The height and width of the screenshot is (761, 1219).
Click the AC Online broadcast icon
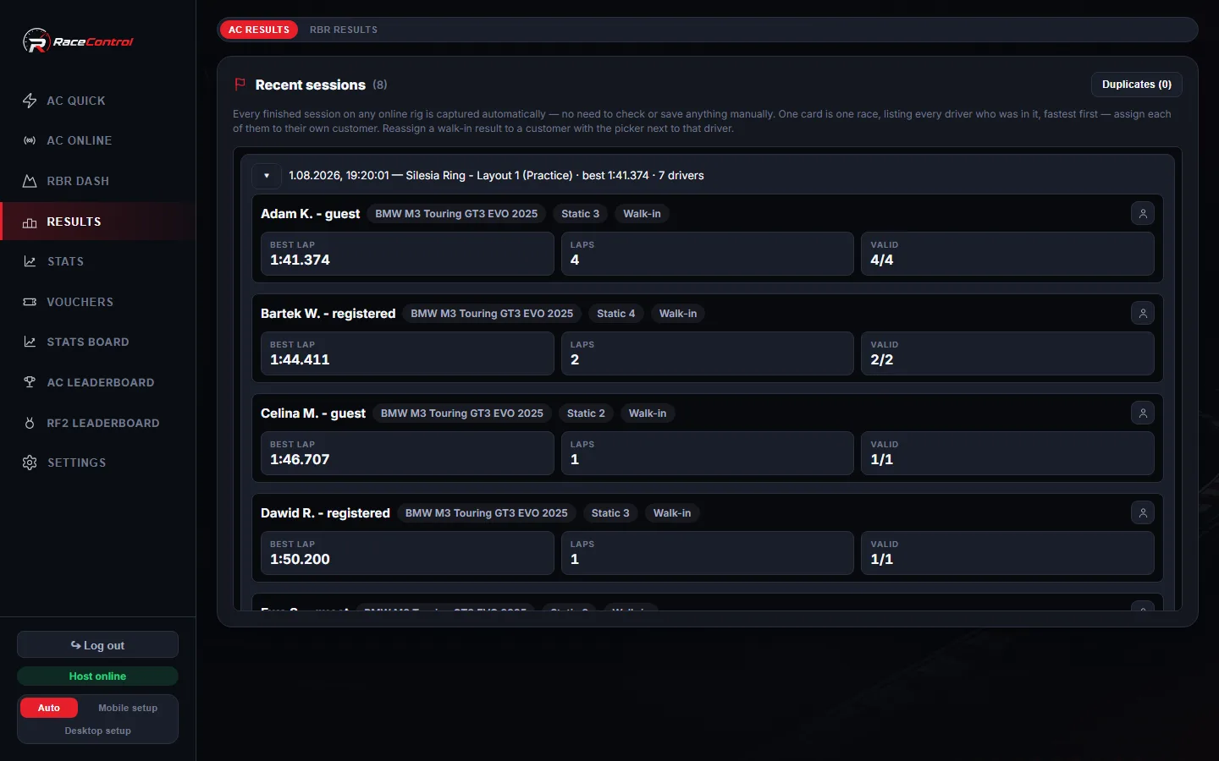tap(30, 140)
